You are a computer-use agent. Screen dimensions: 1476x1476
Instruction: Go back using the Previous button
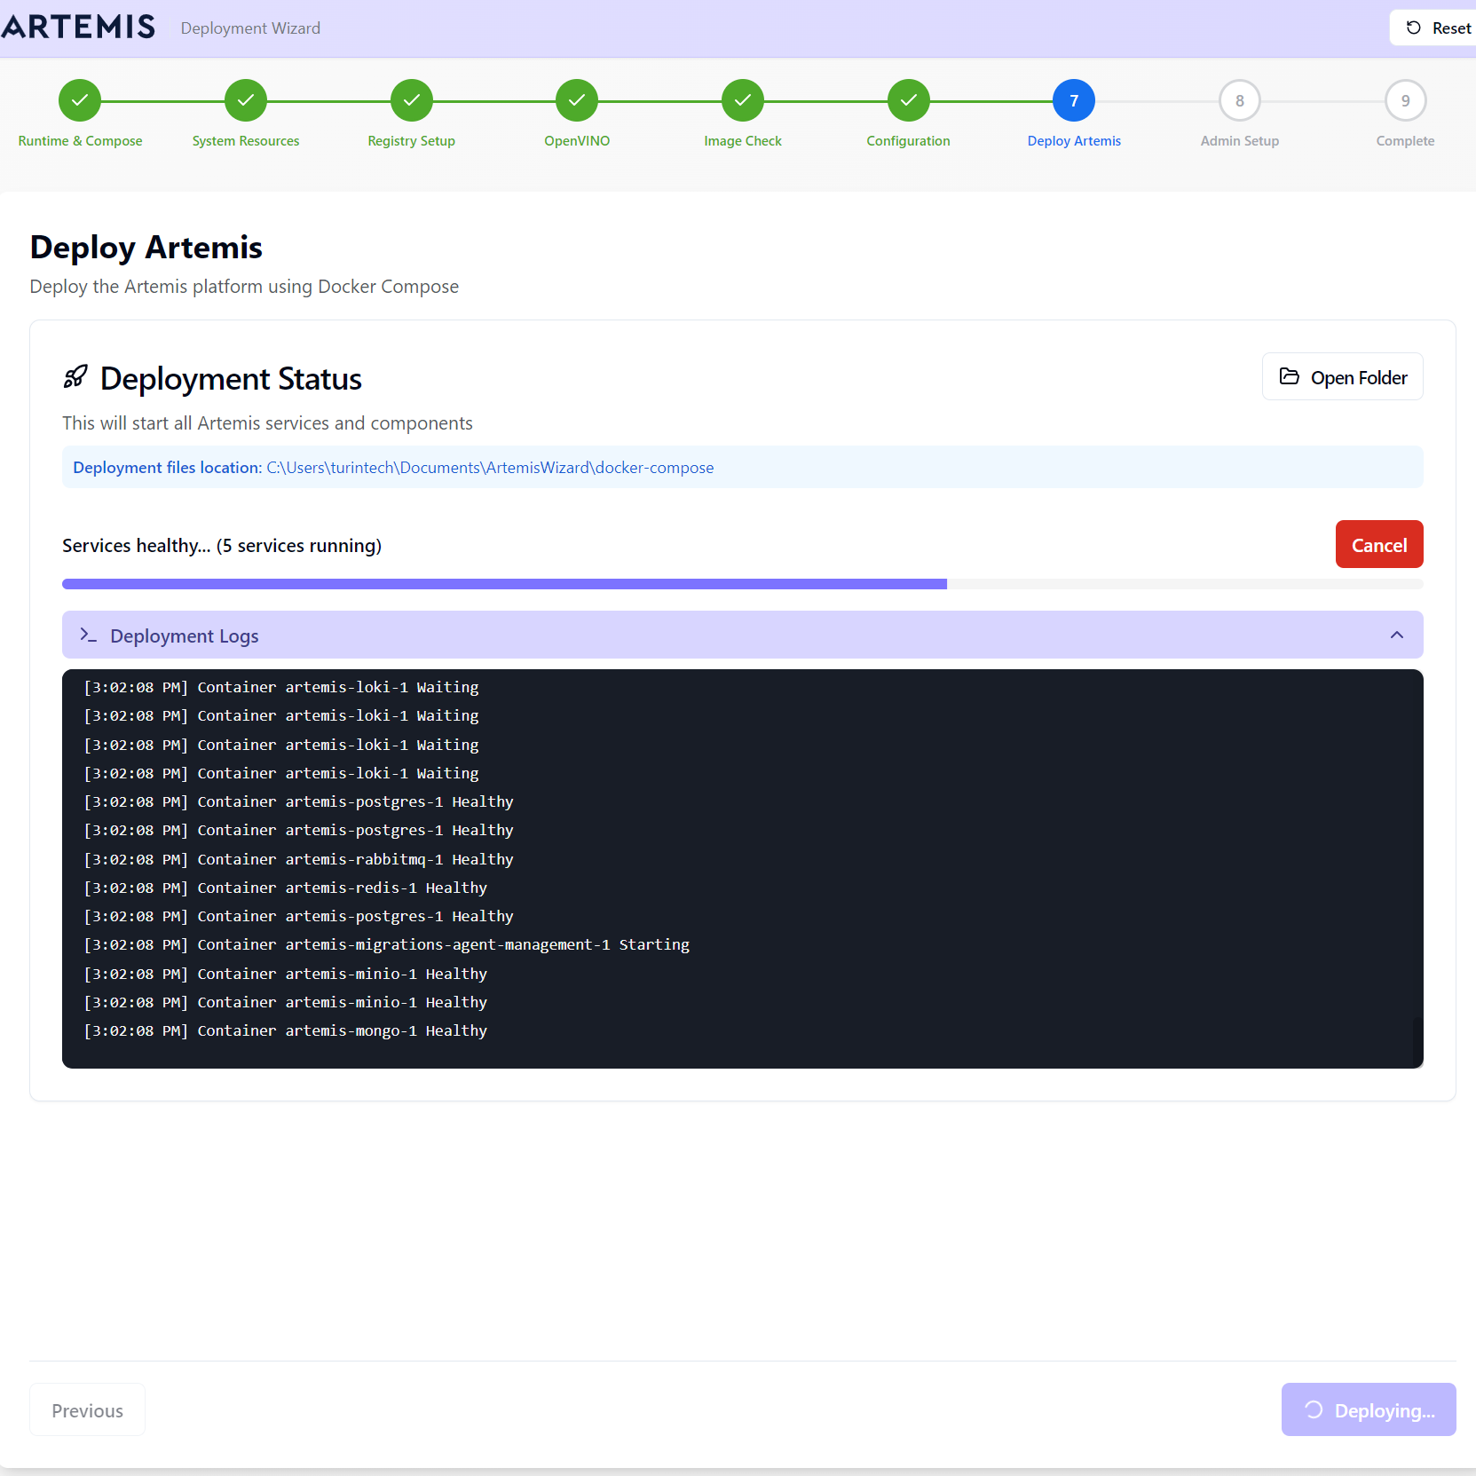tap(86, 1409)
